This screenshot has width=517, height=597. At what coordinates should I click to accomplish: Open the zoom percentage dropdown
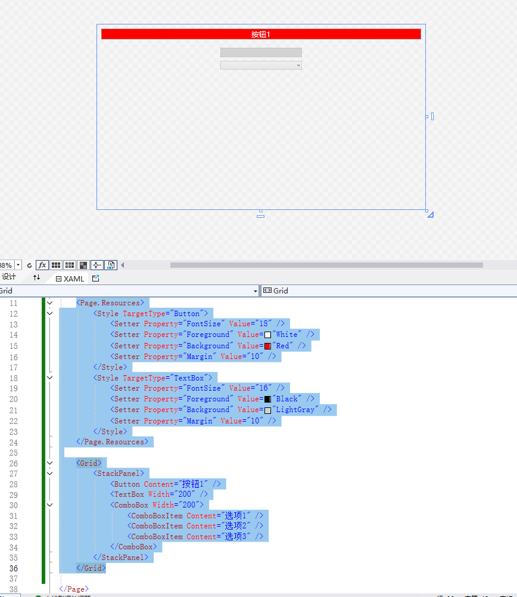click(x=18, y=265)
